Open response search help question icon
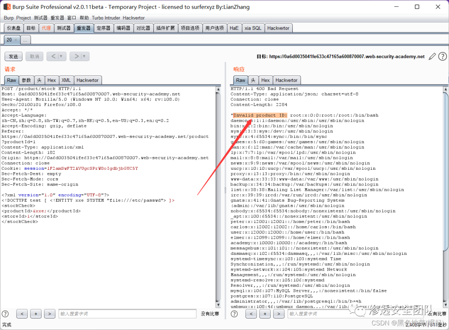 pos(234,314)
